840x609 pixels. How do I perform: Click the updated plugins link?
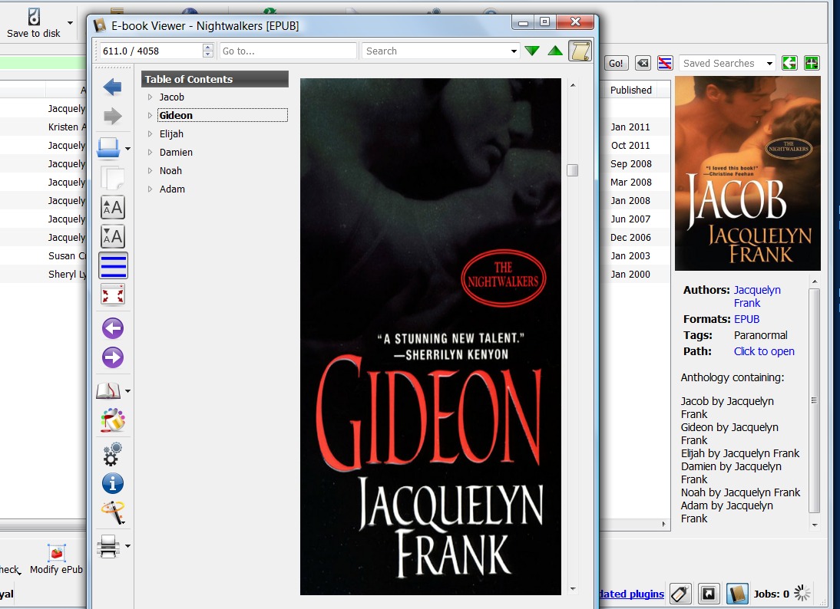[631, 594]
